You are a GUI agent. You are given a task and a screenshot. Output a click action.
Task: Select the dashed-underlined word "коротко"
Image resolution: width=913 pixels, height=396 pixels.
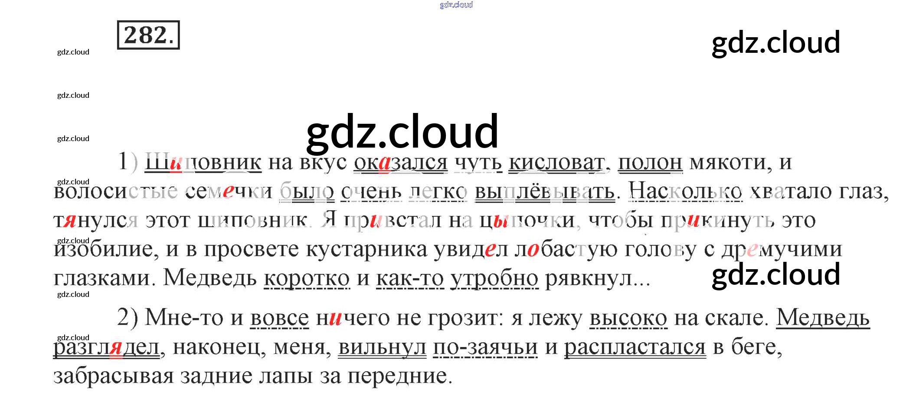pyautogui.click(x=306, y=278)
